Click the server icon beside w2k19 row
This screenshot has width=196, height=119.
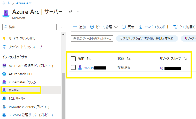click(x=80, y=67)
